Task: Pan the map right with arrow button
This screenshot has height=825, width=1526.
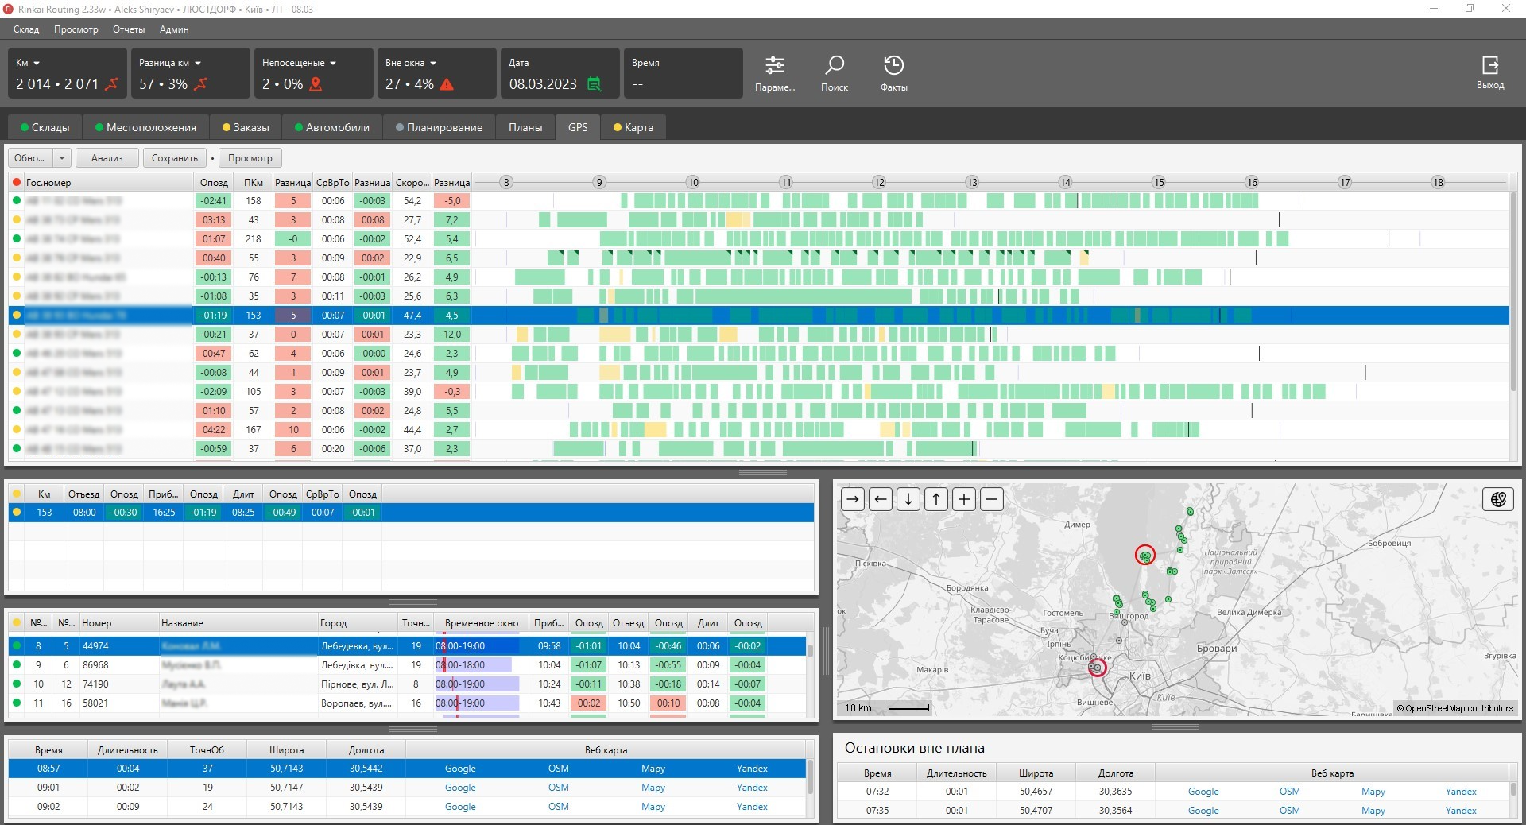Action: [x=853, y=499]
